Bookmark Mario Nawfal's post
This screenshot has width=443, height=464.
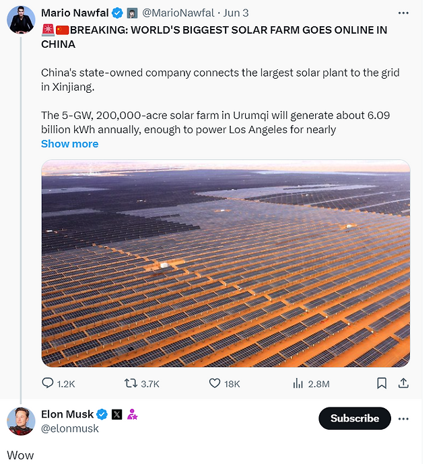pyautogui.click(x=382, y=383)
